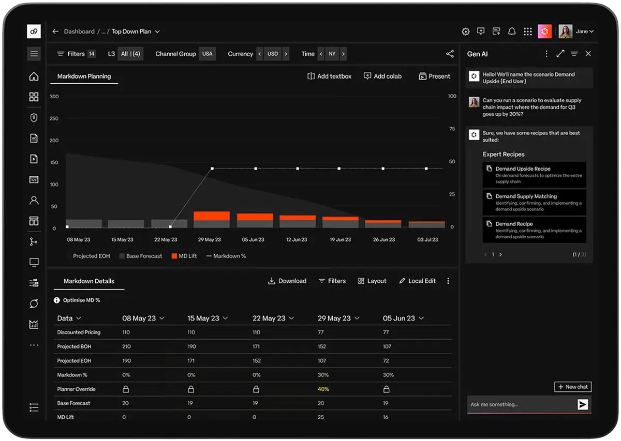Open the notifications bell icon
Image resolution: width=621 pixels, height=441 pixels.
click(x=512, y=32)
